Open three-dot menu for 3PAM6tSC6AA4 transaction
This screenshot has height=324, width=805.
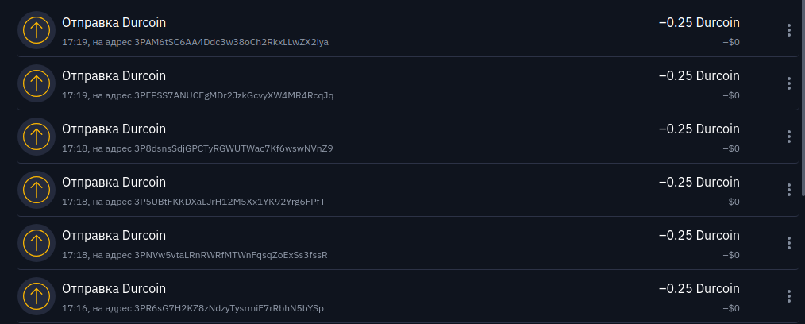point(788,30)
